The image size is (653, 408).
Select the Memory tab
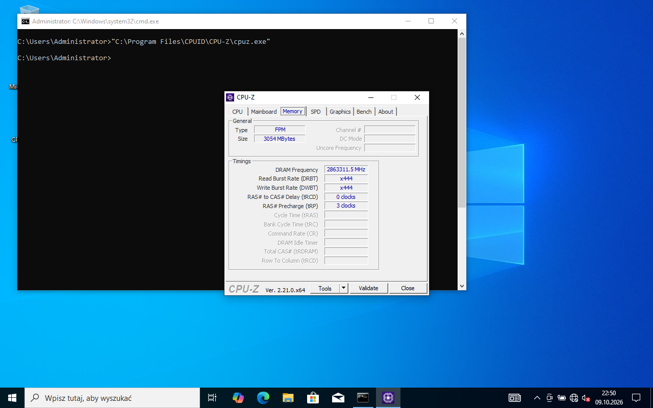pyautogui.click(x=293, y=111)
